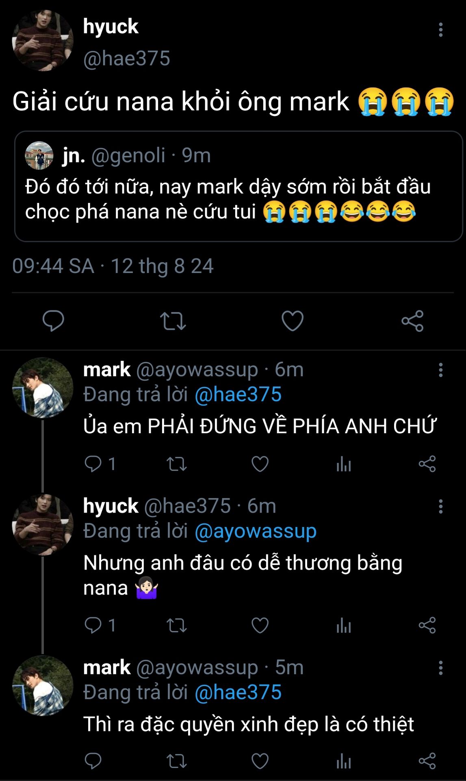
Task: Open more options for hyuck's main tweet
Action: pyautogui.click(x=440, y=30)
